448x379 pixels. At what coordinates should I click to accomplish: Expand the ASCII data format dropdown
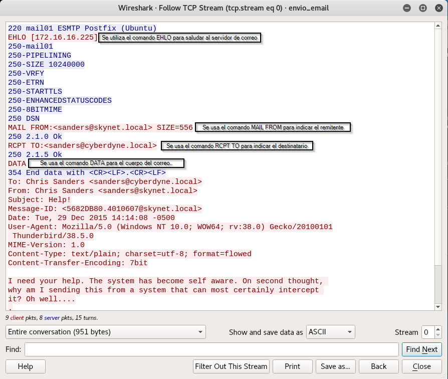point(330,332)
